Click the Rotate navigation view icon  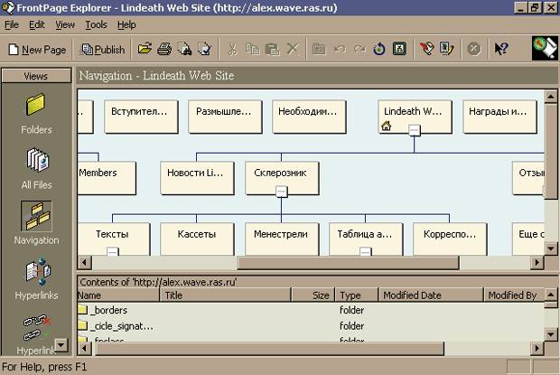point(379,49)
